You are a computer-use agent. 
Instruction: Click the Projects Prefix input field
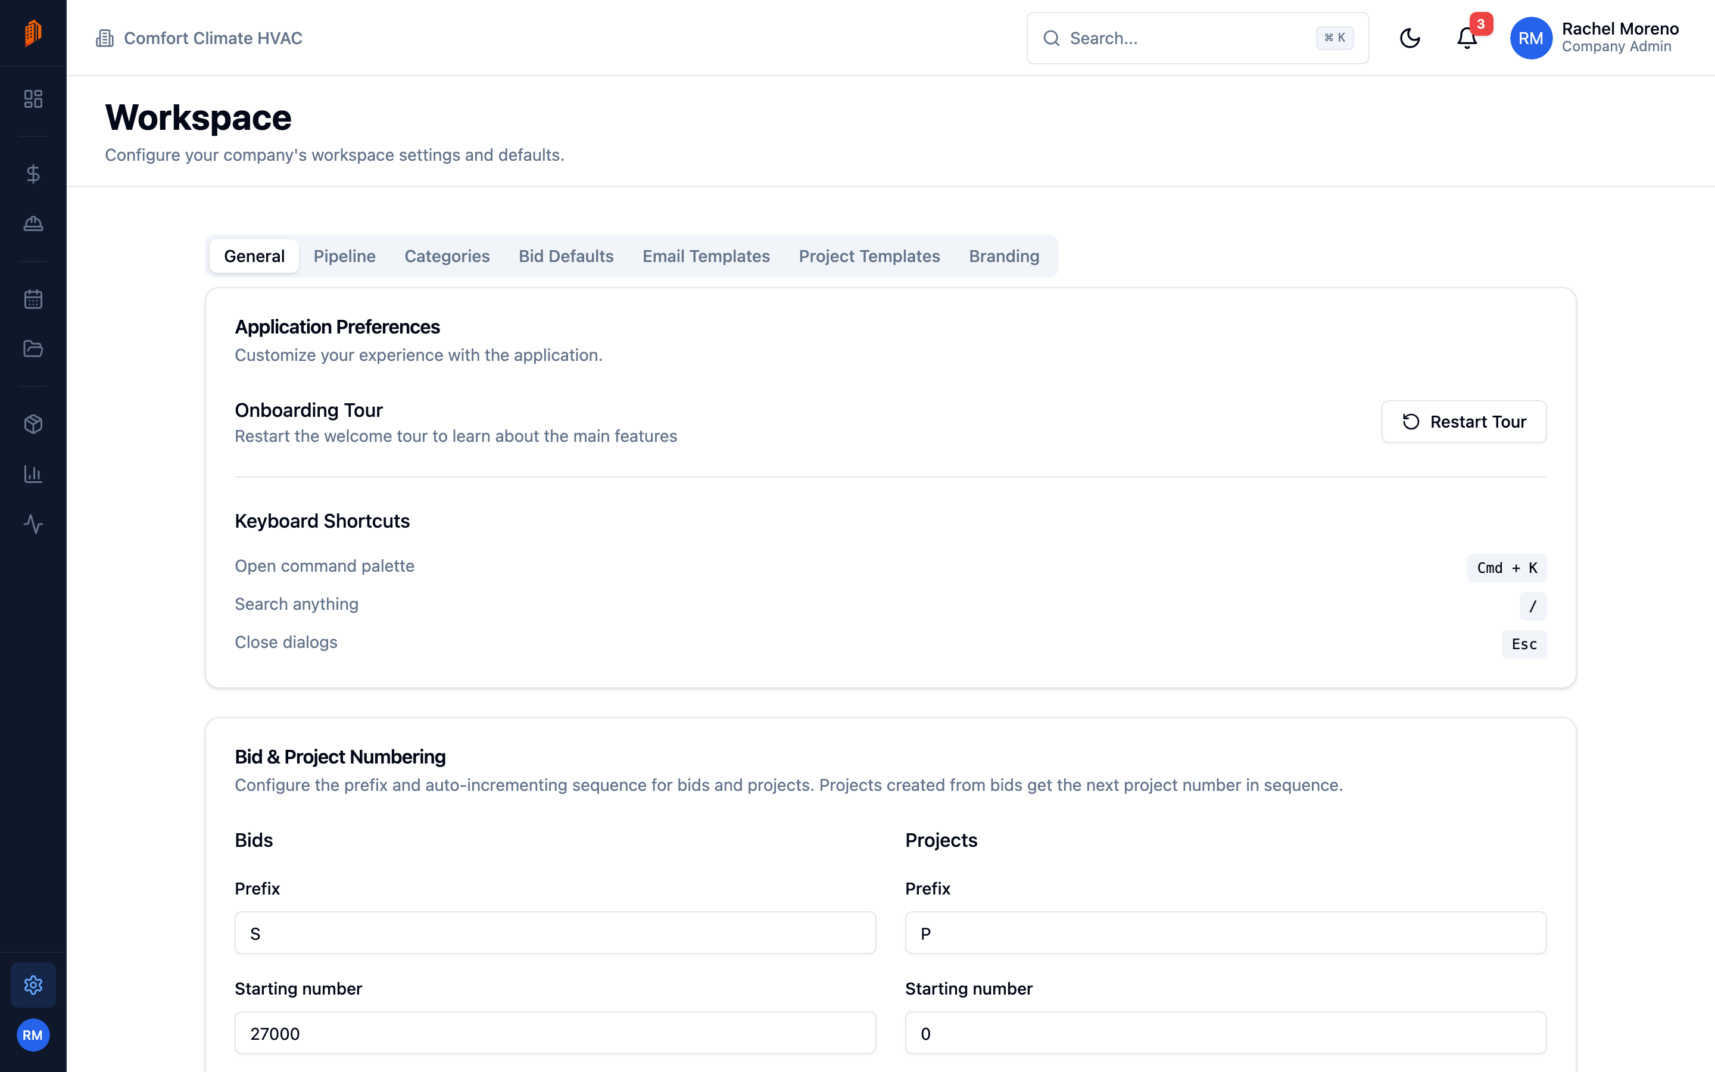[1226, 933]
